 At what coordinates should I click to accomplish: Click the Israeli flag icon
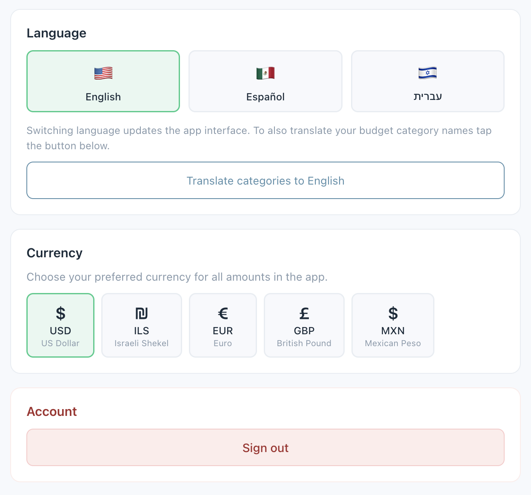coord(428,73)
